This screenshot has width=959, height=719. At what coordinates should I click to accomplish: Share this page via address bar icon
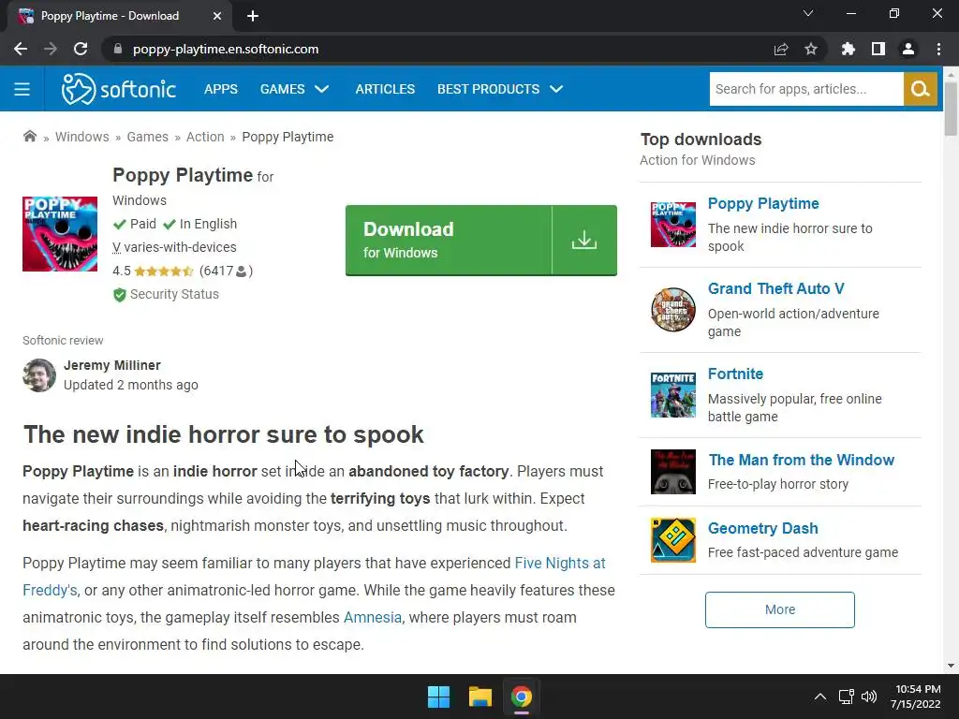tap(781, 49)
